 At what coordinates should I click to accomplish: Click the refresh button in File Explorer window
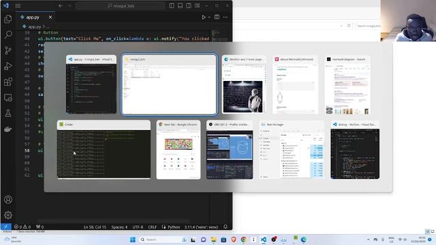(349, 26)
